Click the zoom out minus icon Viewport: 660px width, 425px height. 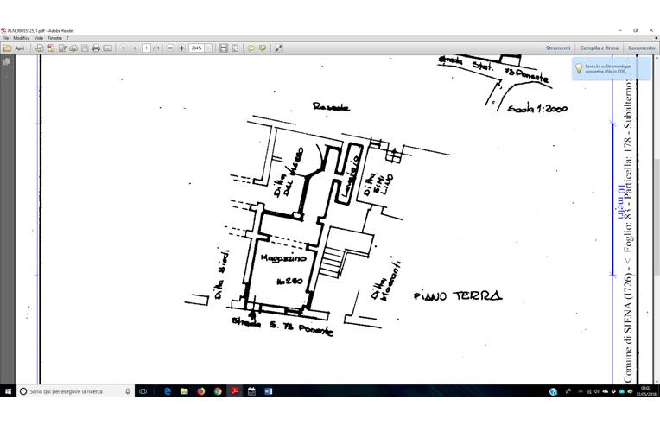coord(170,48)
